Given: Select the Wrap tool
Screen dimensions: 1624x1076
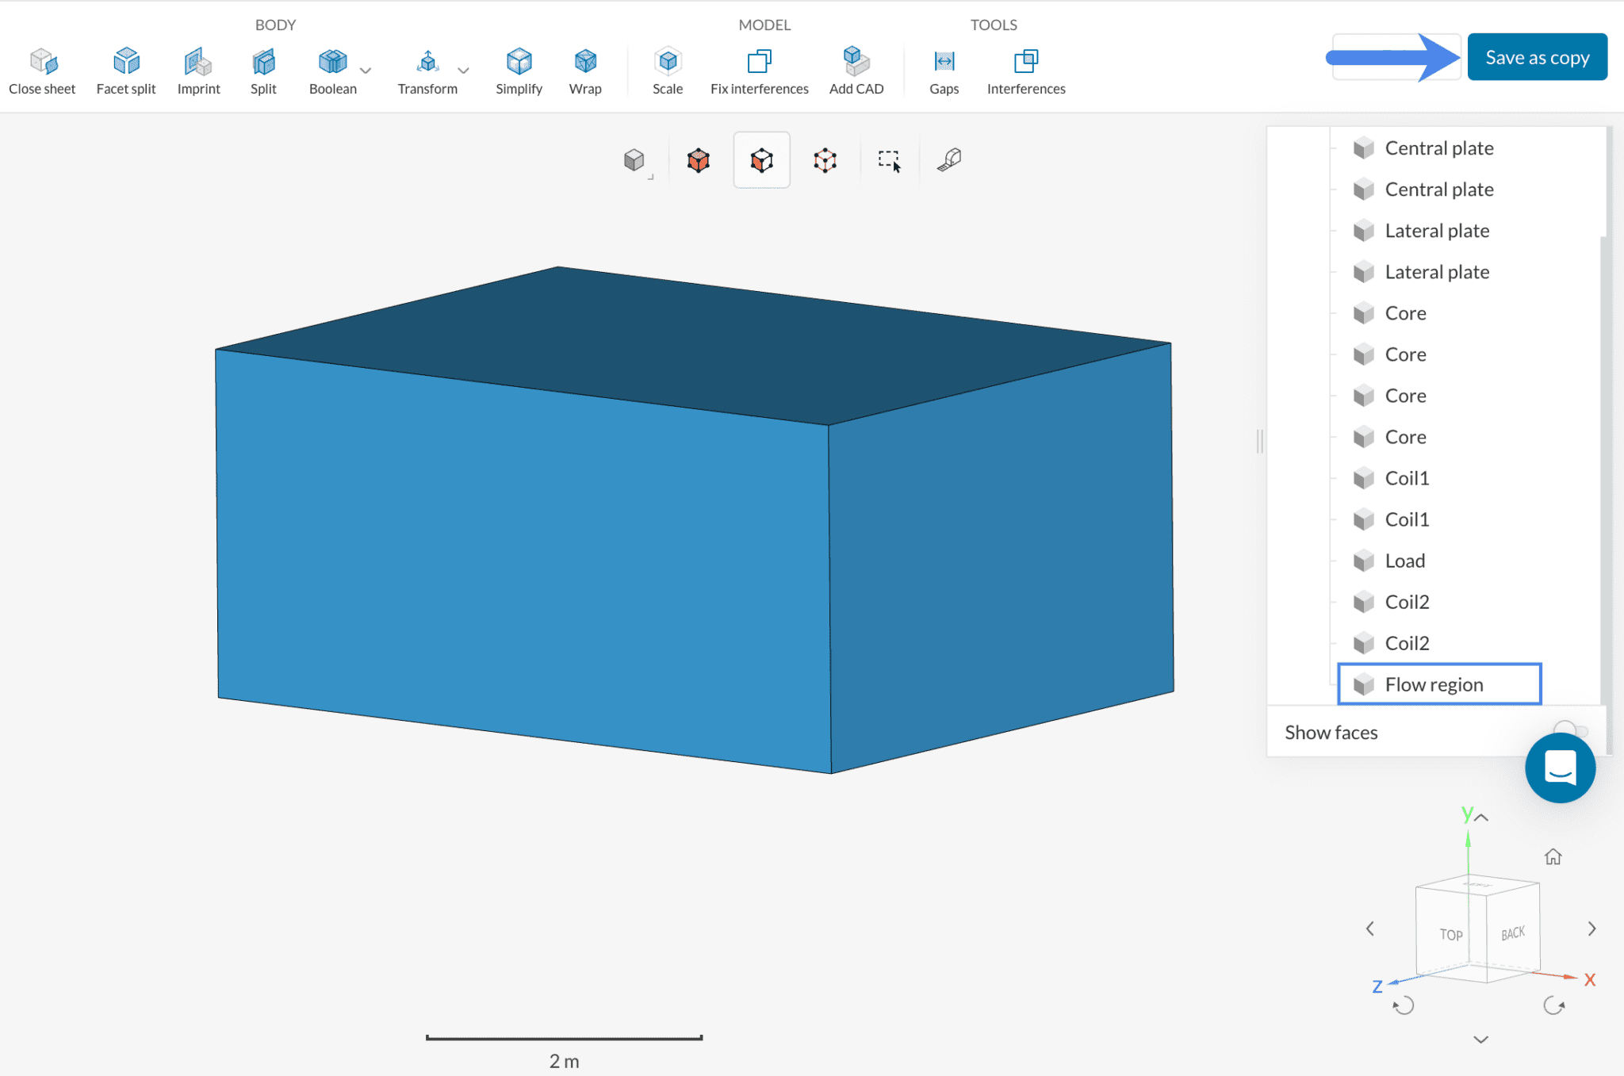Looking at the screenshot, I should pyautogui.click(x=584, y=70).
